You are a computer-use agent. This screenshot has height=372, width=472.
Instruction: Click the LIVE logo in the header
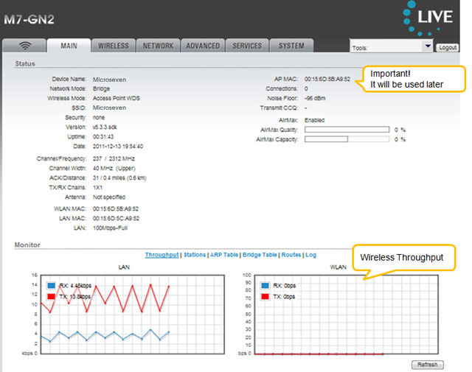428,18
